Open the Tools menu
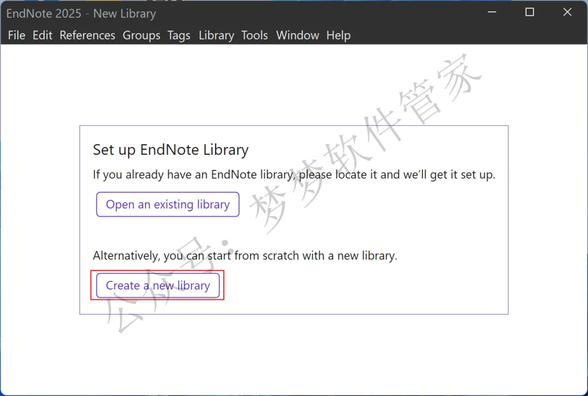This screenshot has height=396, width=588. pyautogui.click(x=255, y=35)
